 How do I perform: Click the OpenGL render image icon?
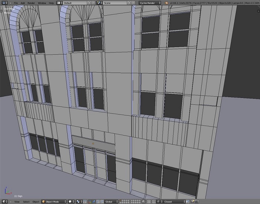[x=192, y=201]
